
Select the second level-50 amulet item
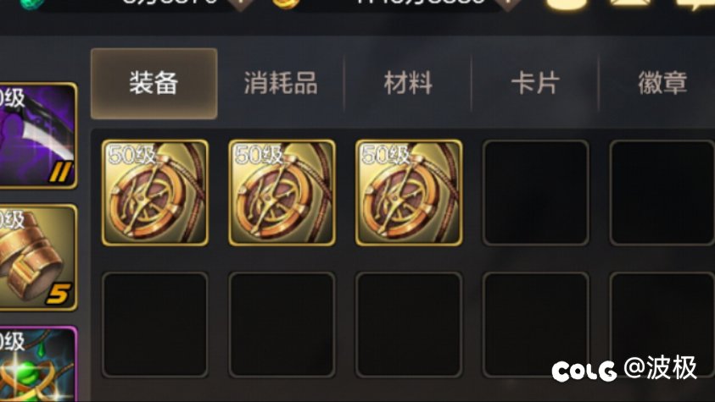pyautogui.click(x=282, y=193)
